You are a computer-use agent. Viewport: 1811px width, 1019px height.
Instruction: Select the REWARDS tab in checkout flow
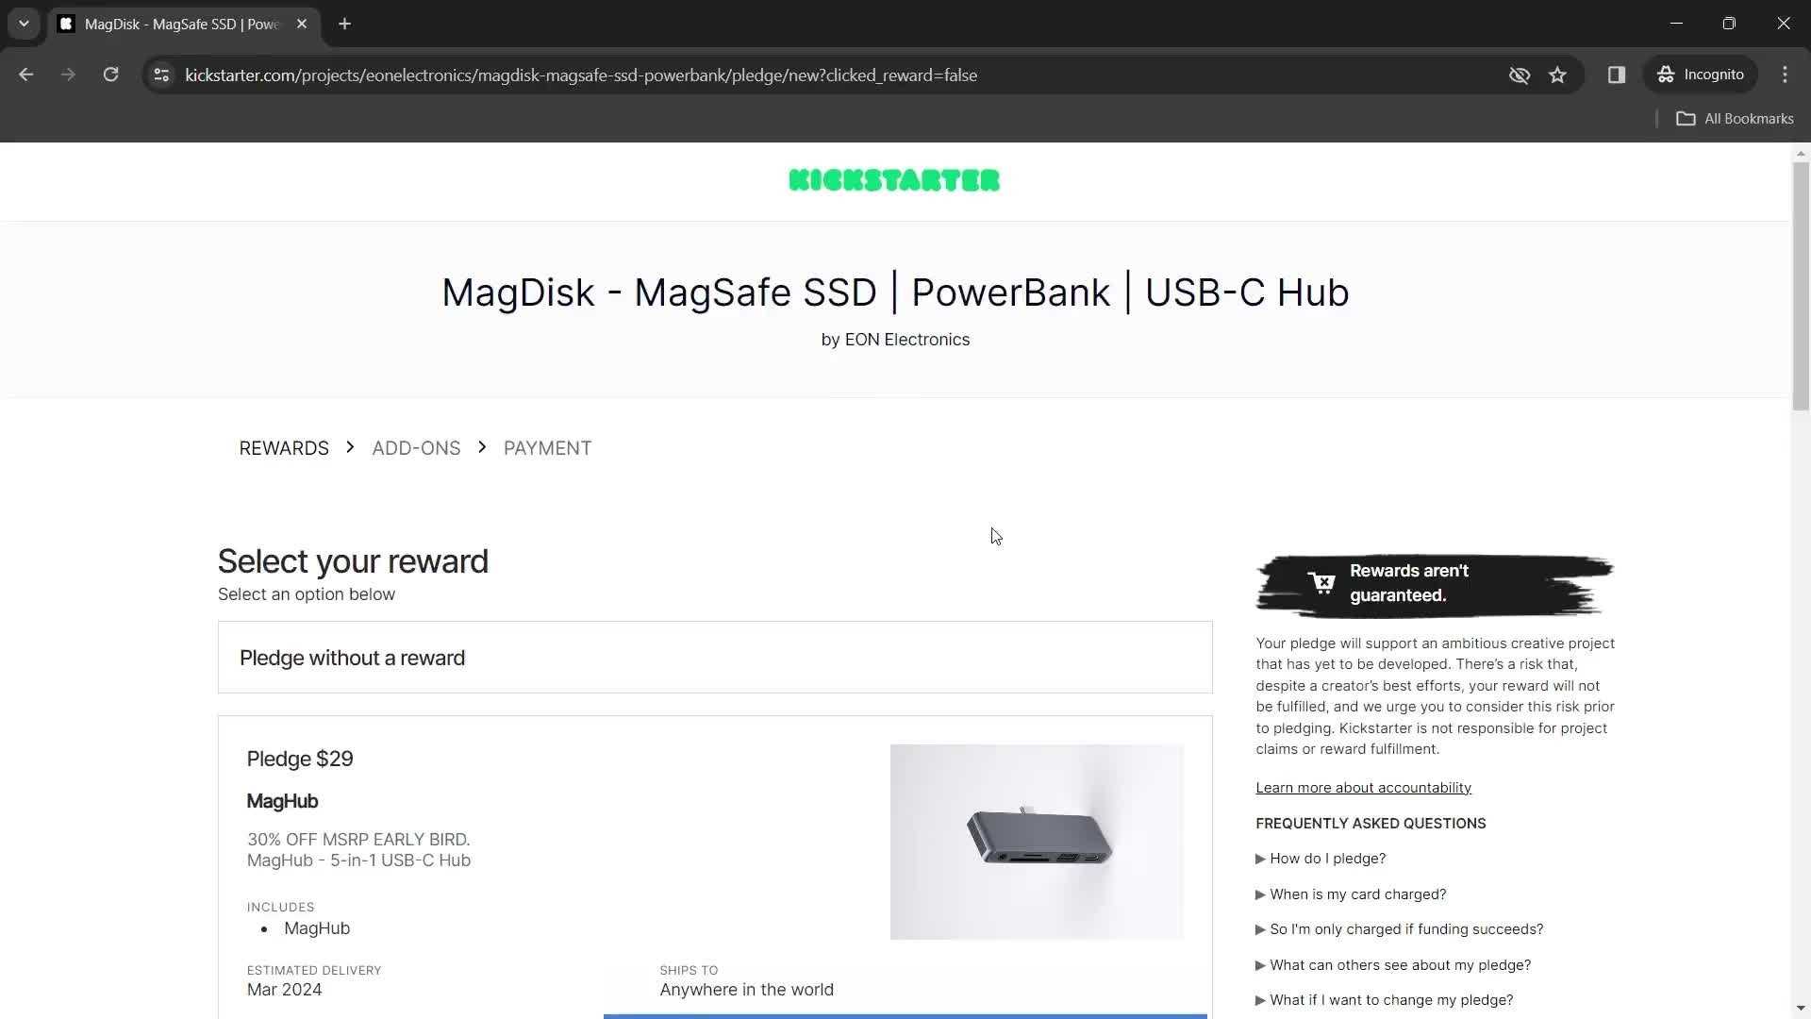[284, 446]
